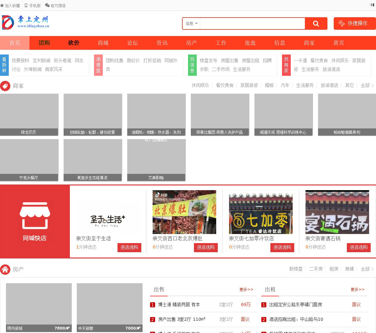
Task: Select the 餐饮美食 merchant category filter
Action: [225, 86]
